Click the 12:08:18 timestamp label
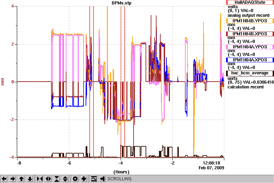 pos(211,163)
